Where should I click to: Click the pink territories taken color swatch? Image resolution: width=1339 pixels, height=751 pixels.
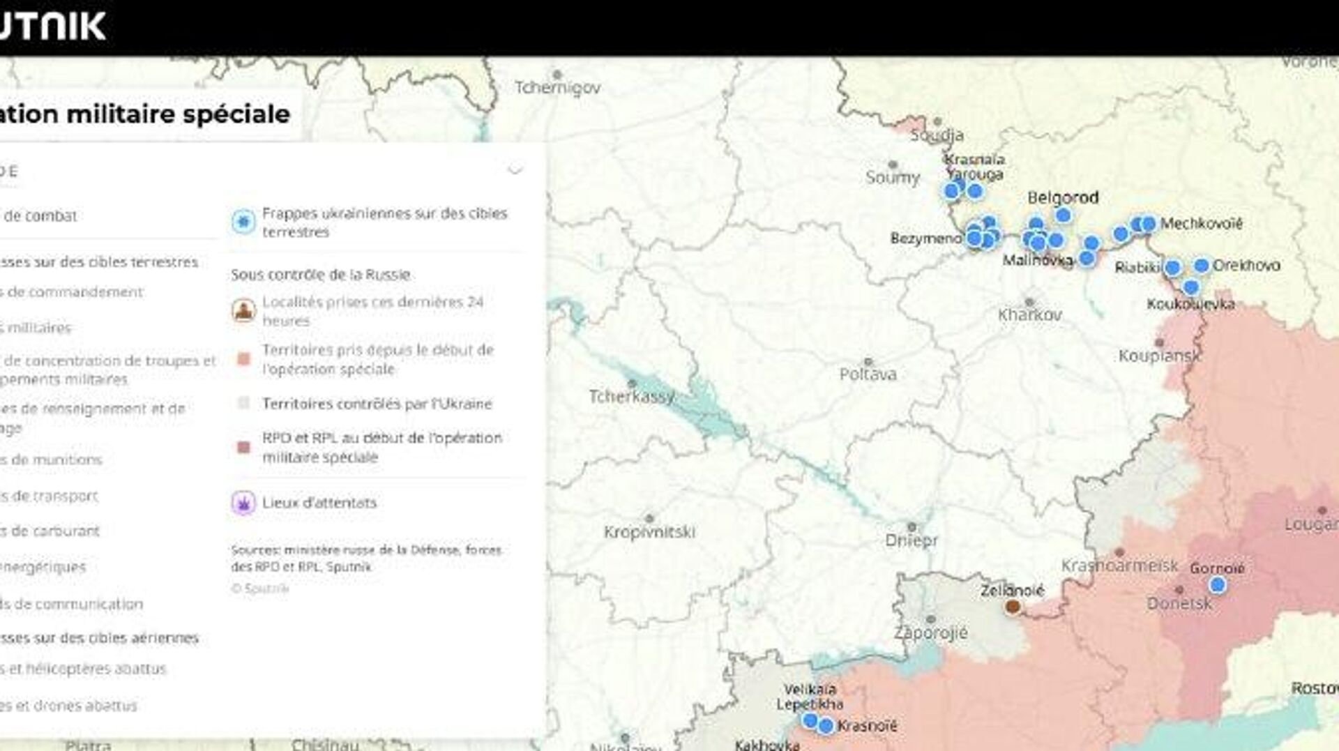[243, 359]
